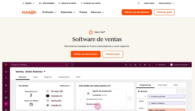Open the Vence hoy filter dropdown

click(65, 86)
